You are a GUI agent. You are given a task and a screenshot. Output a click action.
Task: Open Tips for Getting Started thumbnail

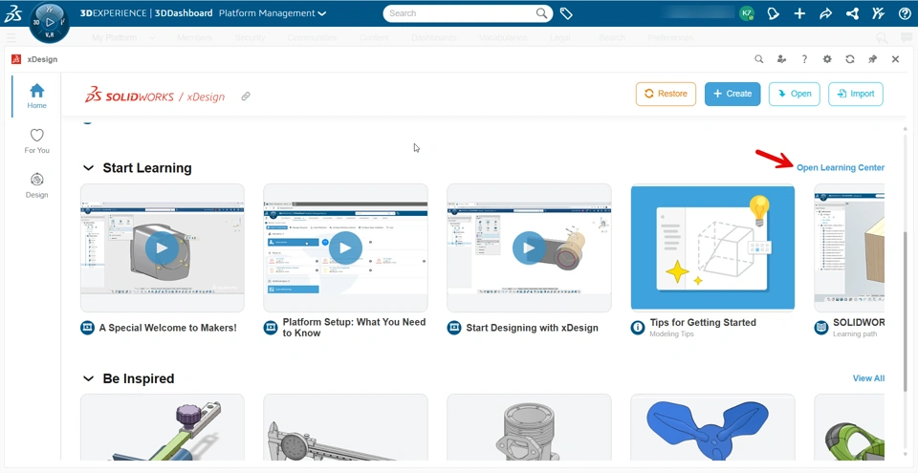[712, 247]
